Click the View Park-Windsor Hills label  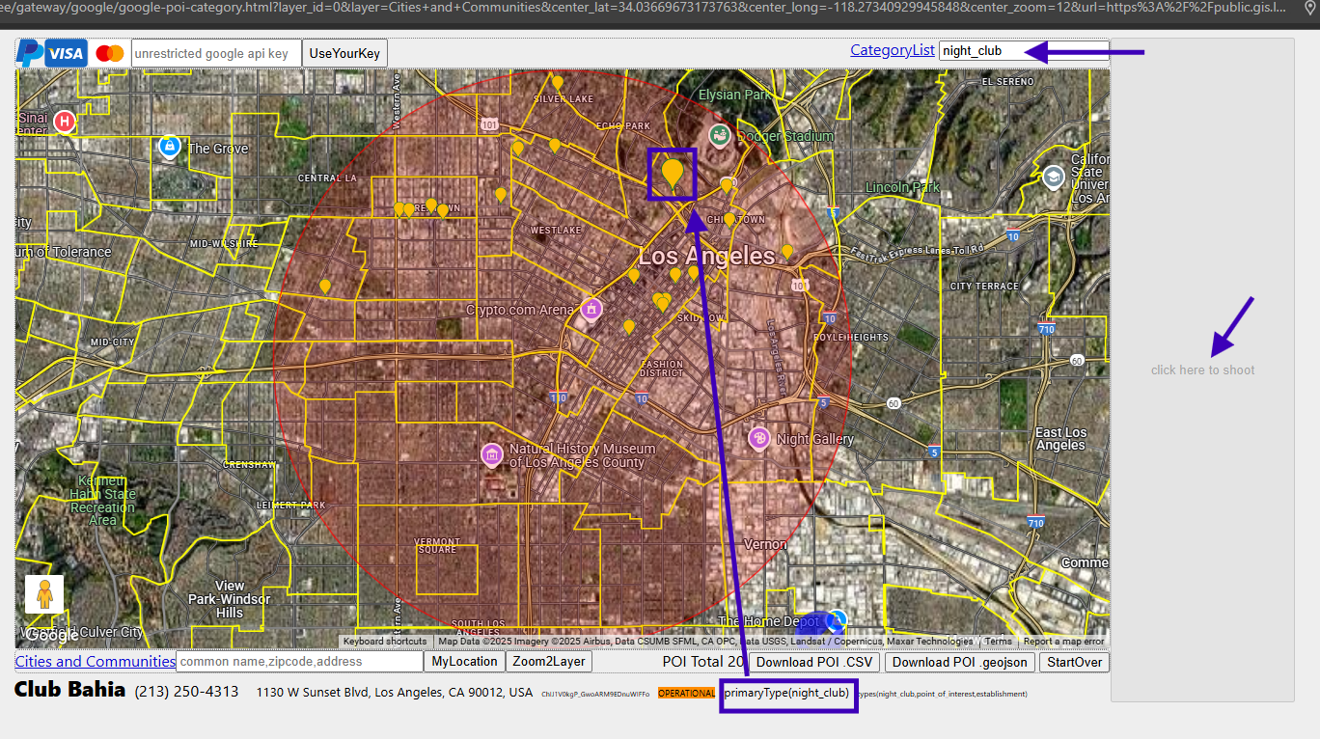tap(230, 599)
